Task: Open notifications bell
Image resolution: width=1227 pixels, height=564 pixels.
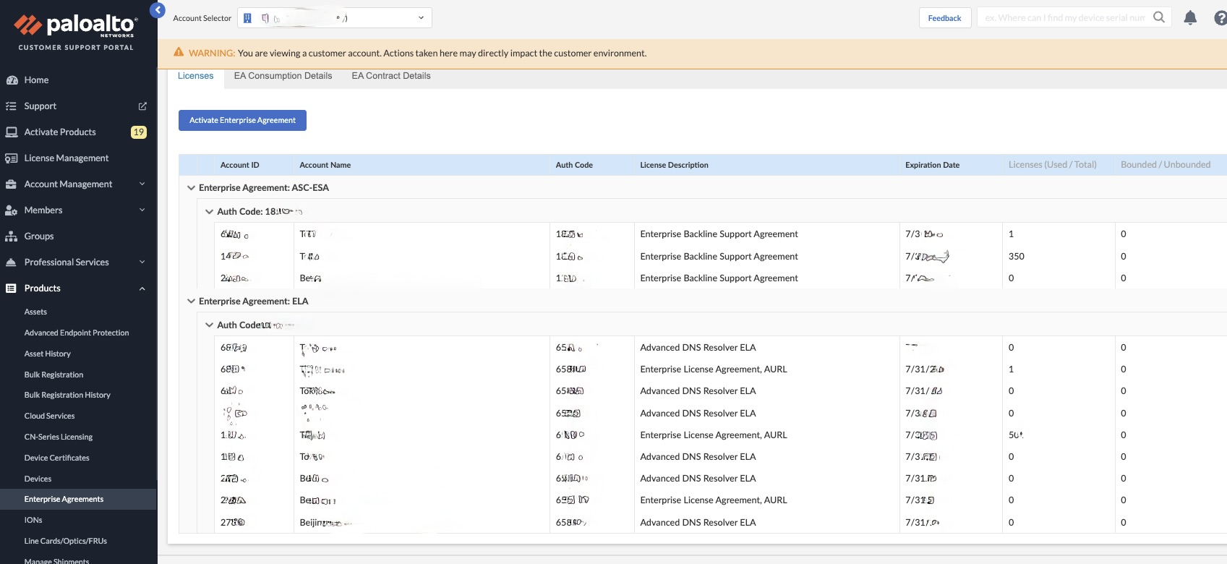Action: pos(1190,18)
